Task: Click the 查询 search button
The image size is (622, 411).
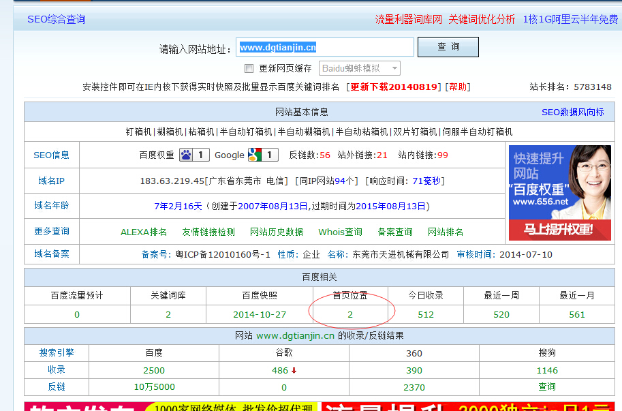Action: 448,47
